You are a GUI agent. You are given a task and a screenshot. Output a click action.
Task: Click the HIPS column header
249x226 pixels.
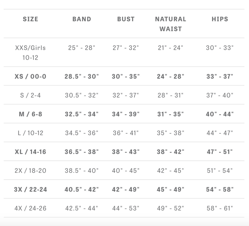[x=220, y=19]
